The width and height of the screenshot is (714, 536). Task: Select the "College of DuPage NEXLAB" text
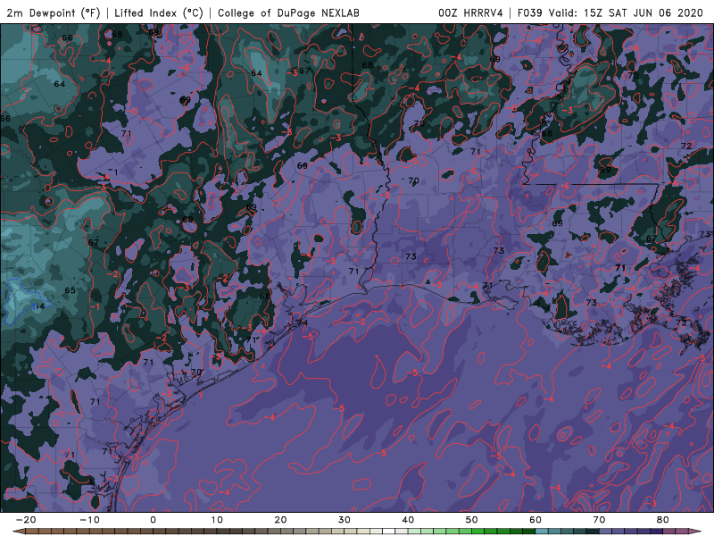[x=288, y=13]
